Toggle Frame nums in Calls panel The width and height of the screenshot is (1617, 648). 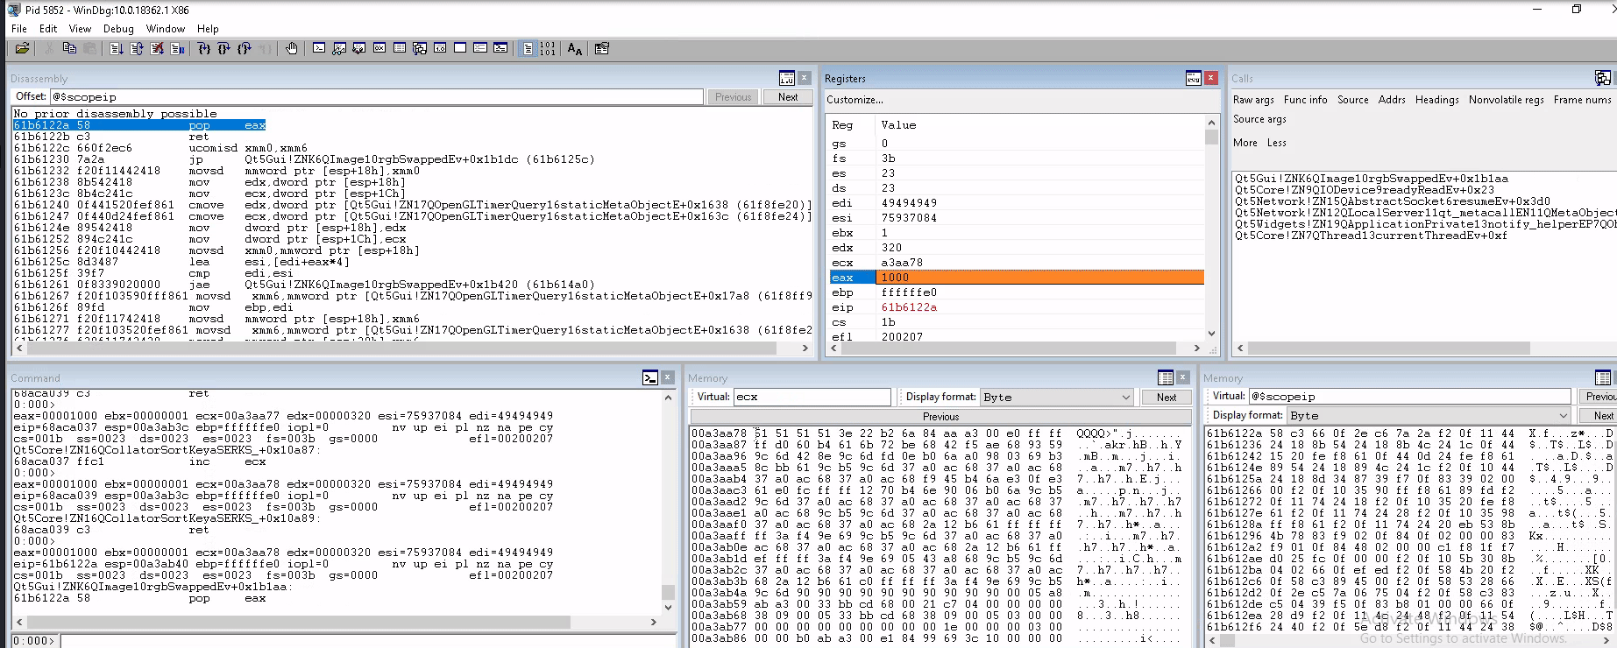pos(1583,100)
